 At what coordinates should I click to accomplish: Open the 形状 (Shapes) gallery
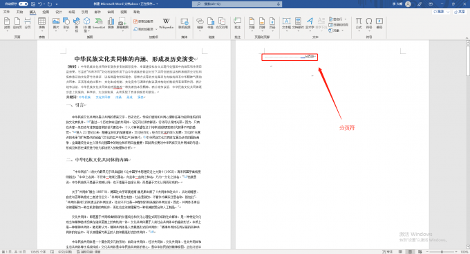(66, 24)
